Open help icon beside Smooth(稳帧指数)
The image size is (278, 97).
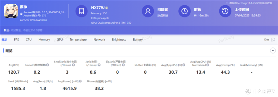(48, 65)
